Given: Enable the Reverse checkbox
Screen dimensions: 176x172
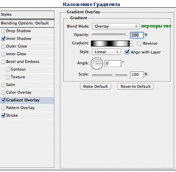Looking at the screenshot, I should point(139,43).
